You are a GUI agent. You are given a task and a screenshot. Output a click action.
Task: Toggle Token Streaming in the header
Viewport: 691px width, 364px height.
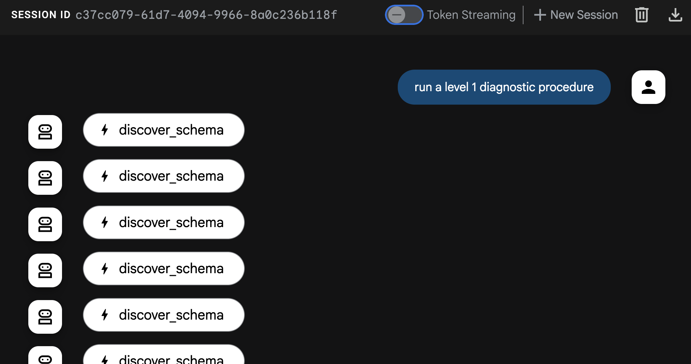pos(404,14)
